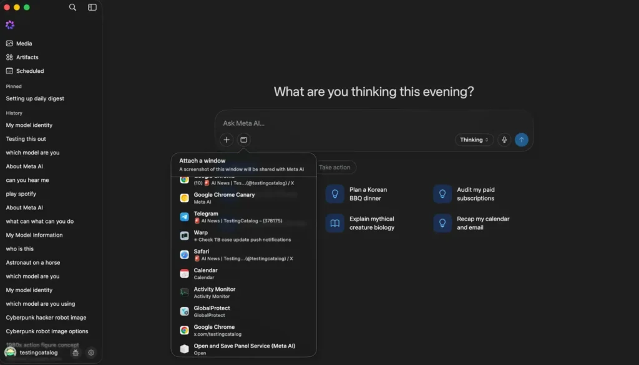The width and height of the screenshot is (639, 365).
Task: Open the settings gear icon
Action: (91, 353)
